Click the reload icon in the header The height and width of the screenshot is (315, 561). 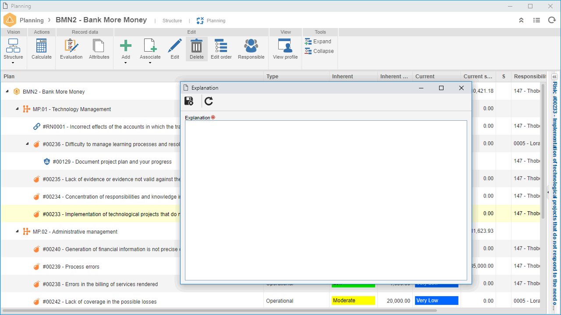point(552,20)
